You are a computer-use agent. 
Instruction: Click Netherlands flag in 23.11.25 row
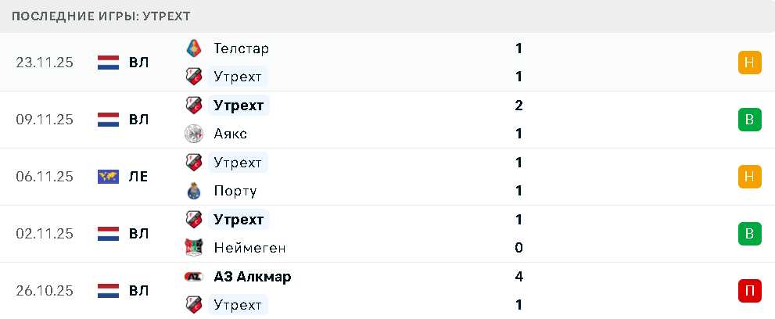click(108, 63)
